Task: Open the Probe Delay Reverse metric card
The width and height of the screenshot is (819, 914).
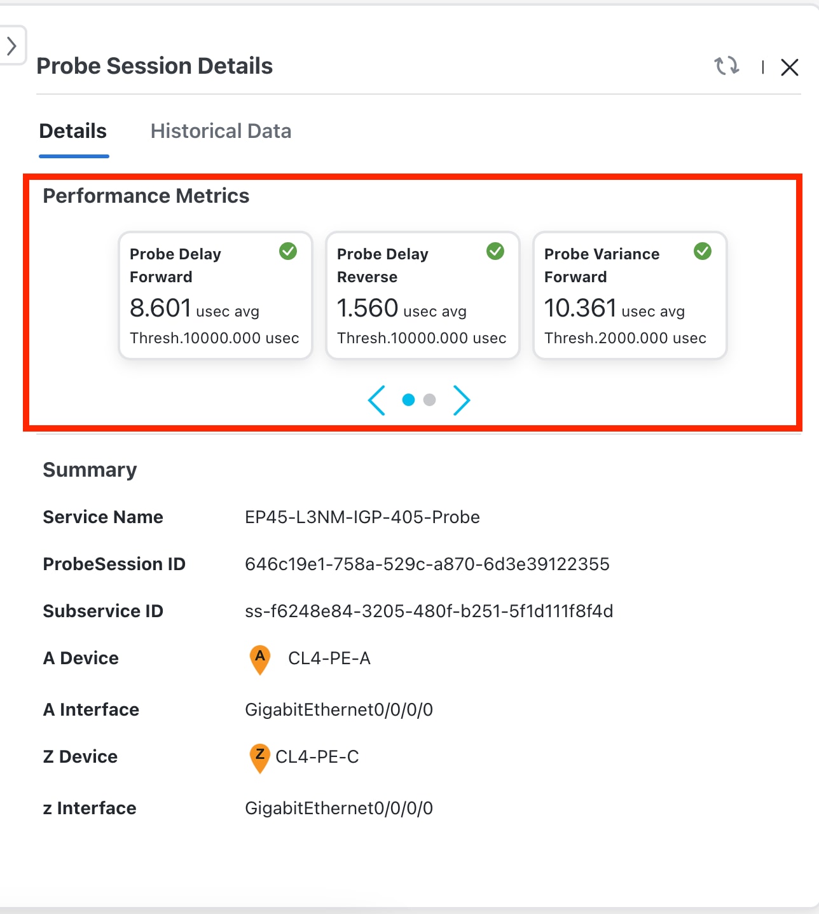Action: (422, 296)
